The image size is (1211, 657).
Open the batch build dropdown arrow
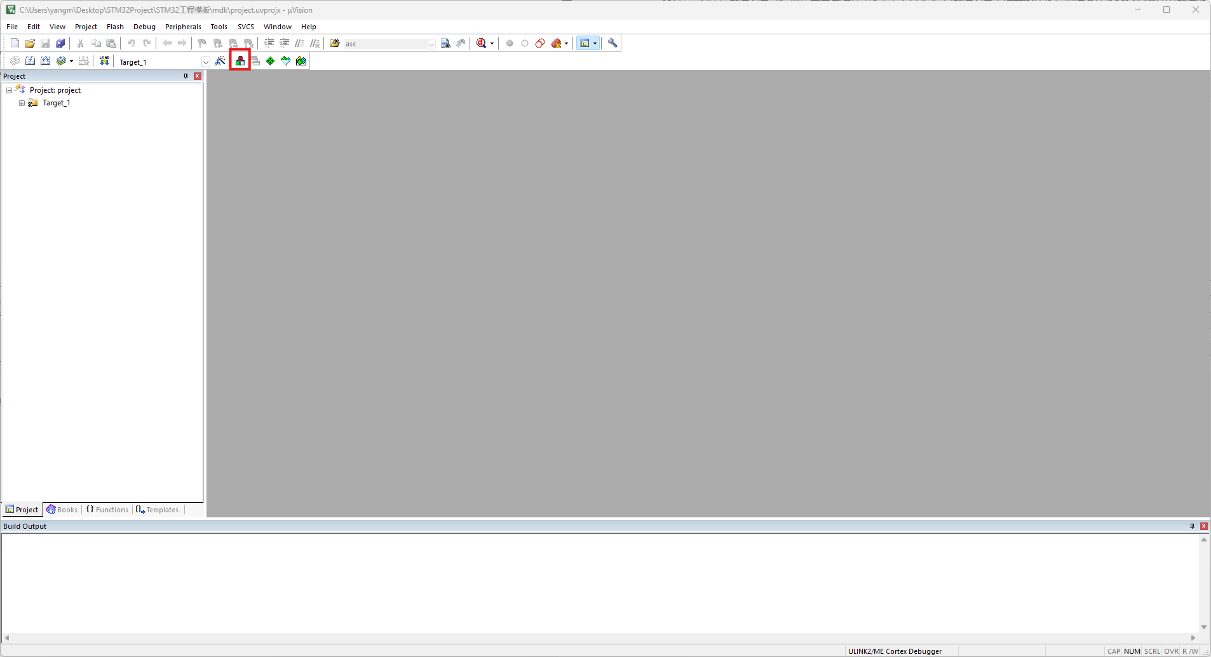71,62
